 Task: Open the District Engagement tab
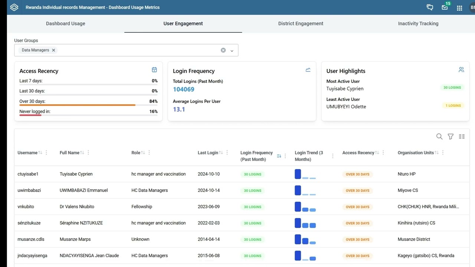point(301,23)
